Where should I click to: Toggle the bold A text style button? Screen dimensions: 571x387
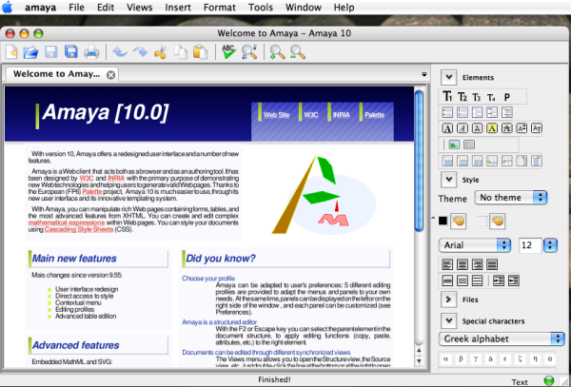point(448,127)
